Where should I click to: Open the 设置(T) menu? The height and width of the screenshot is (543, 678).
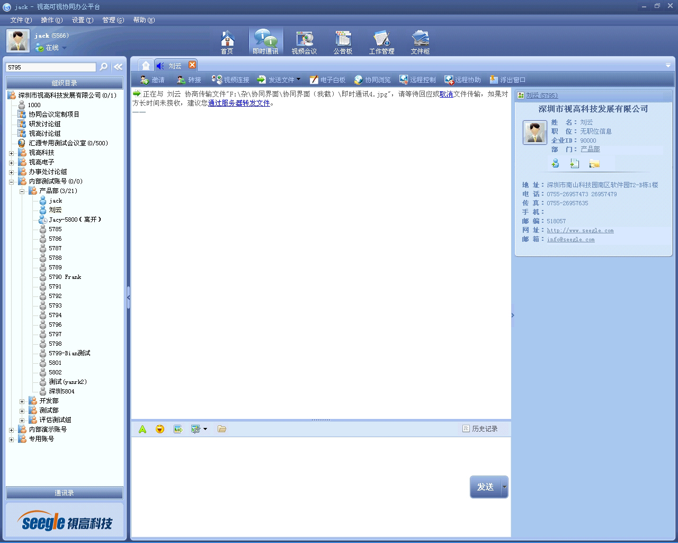[83, 20]
